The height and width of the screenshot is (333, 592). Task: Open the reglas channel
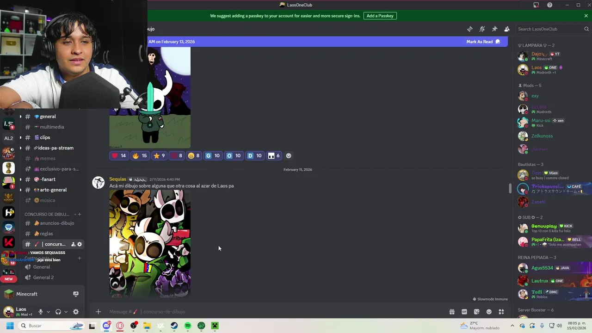[x=46, y=234]
